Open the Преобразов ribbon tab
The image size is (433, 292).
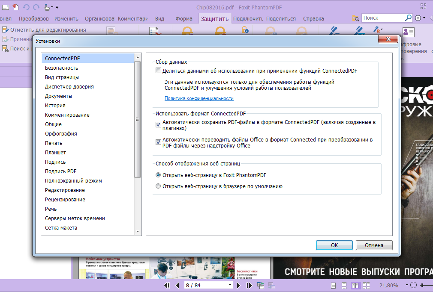tap(34, 19)
